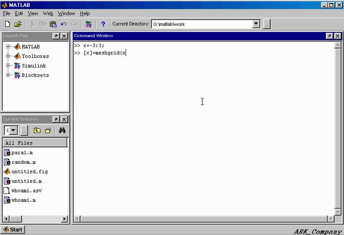The width and height of the screenshot is (344, 235).
Task: Expand the MATLAB node in Launch Pad
Action: pyautogui.click(x=8, y=47)
